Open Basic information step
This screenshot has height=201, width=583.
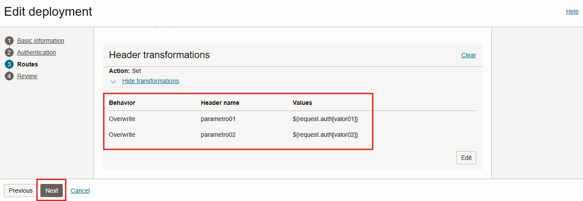[x=40, y=41]
